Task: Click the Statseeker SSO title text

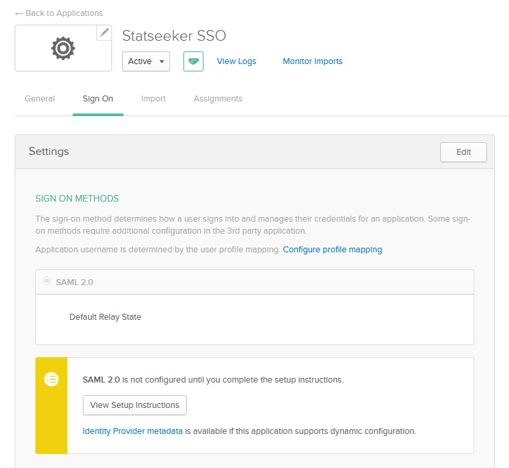Action: [x=174, y=36]
